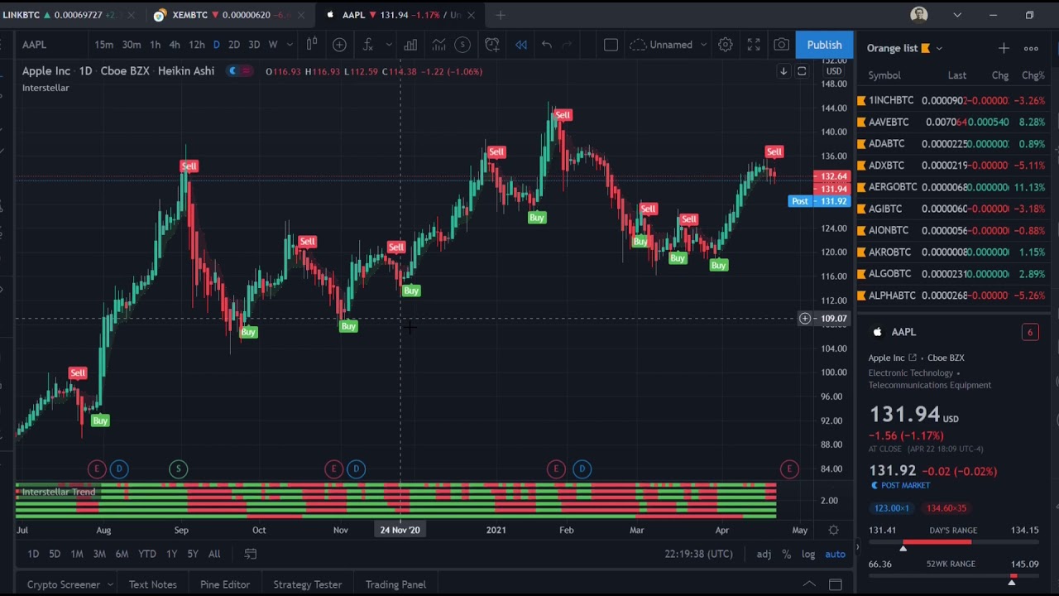Toggle adjusted data adj option
Viewport: 1059px width, 596px height.
coord(764,554)
